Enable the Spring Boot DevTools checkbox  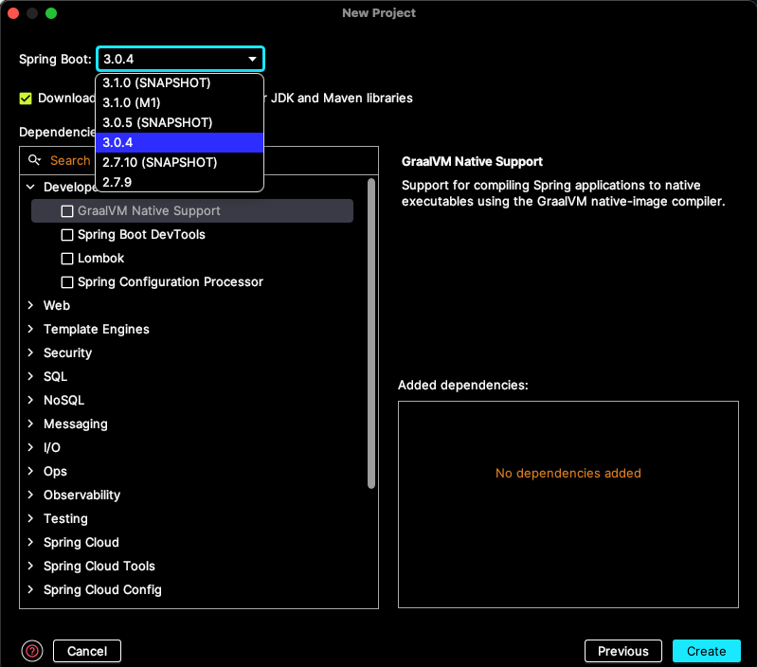coord(67,235)
